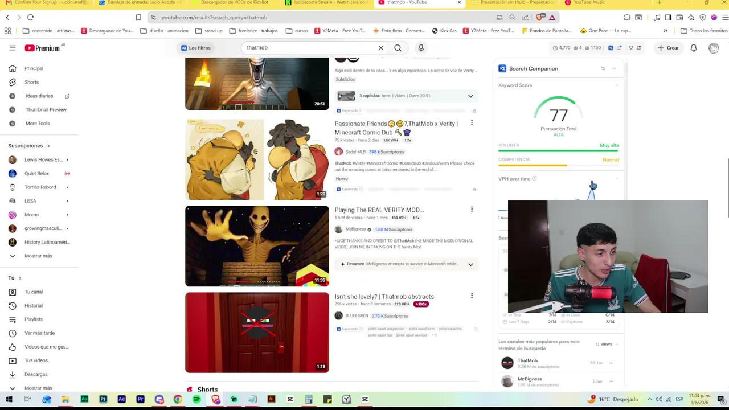The height and width of the screenshot is (410, 729).
Task: Open Playlists icon in sidebar
Action: [x=12, y=319]
